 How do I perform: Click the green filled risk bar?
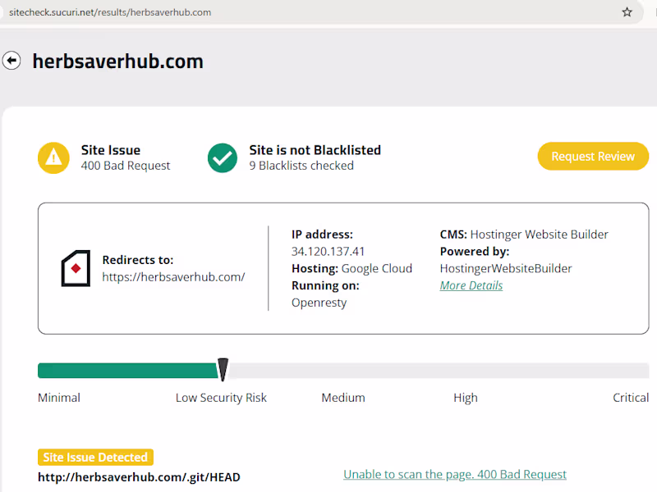[128, 371]
